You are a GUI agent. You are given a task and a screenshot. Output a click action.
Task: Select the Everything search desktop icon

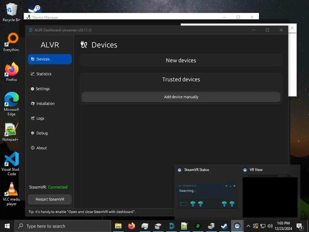coord(11,42)
